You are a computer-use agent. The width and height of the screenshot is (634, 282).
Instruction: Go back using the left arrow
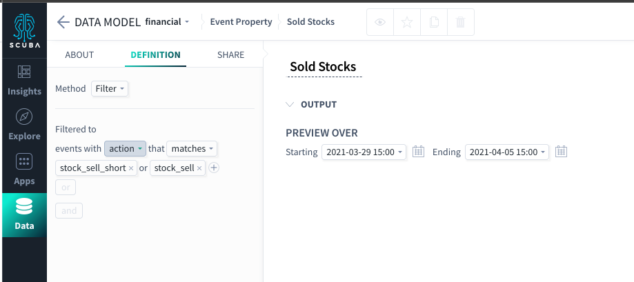pos(63,22)
